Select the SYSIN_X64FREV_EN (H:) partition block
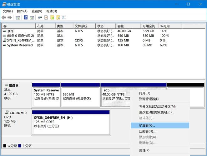This screenshot has width=207, height=156. point(71,123)
